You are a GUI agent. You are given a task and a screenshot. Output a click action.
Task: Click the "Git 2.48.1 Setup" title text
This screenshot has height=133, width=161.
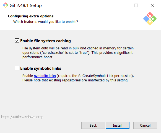tap(26, 5)
